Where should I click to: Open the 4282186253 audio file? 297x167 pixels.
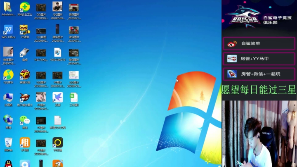point(58,54)
